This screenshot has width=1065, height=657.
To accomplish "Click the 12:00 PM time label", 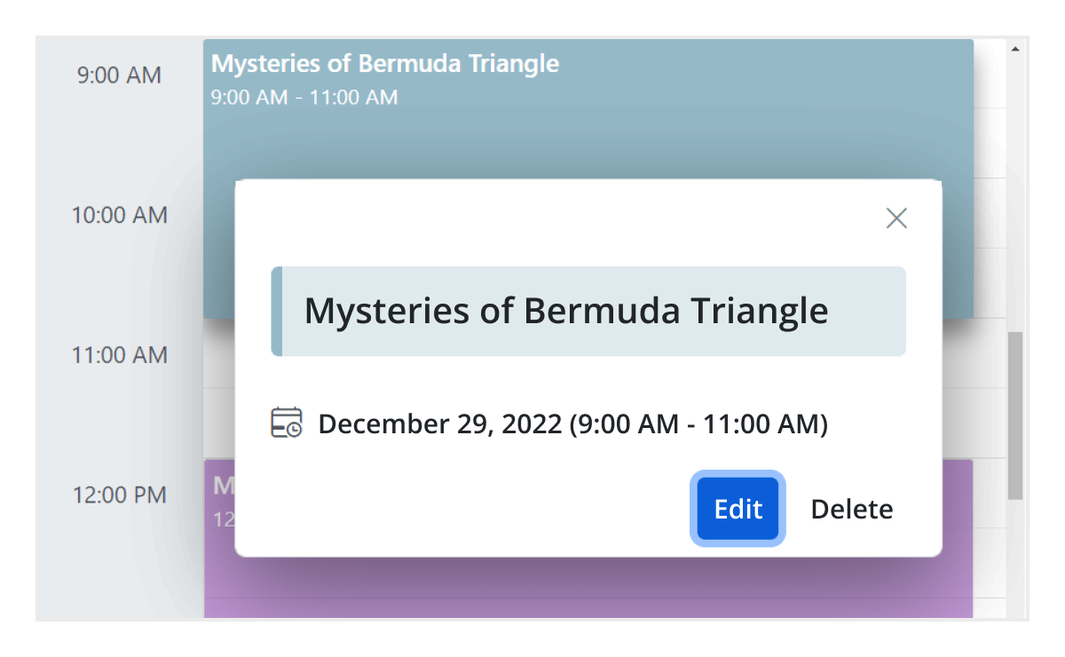I will click(x=119, y=495).
